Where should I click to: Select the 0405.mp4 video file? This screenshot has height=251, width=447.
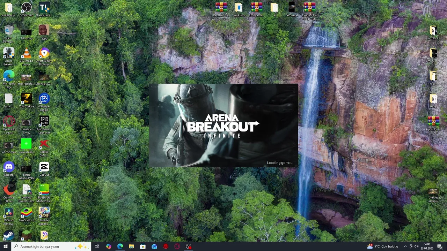292,9
